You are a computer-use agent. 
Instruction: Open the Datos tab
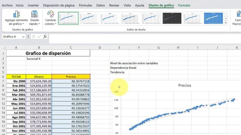(x=101, y=5)
